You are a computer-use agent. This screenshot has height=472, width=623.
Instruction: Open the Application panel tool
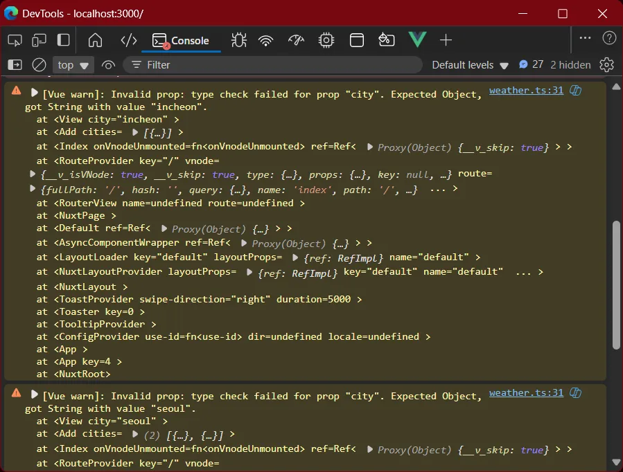pyautogui.click(x=356, y=40)
